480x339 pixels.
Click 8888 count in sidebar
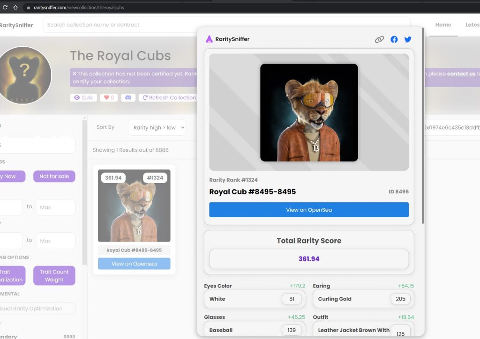click(x=69, y=337)
